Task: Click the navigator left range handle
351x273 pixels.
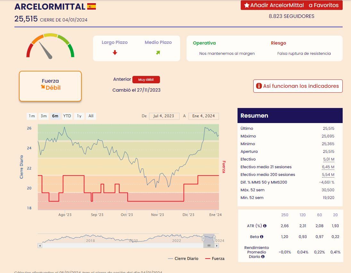Action: [203, 238]
